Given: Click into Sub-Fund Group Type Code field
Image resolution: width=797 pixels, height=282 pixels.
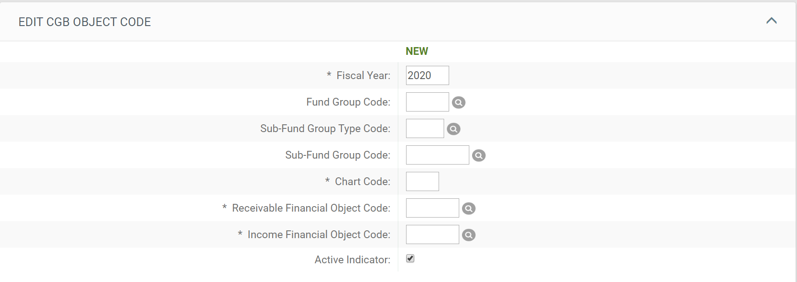Looking at the screenshot, I should pos(424,128).
